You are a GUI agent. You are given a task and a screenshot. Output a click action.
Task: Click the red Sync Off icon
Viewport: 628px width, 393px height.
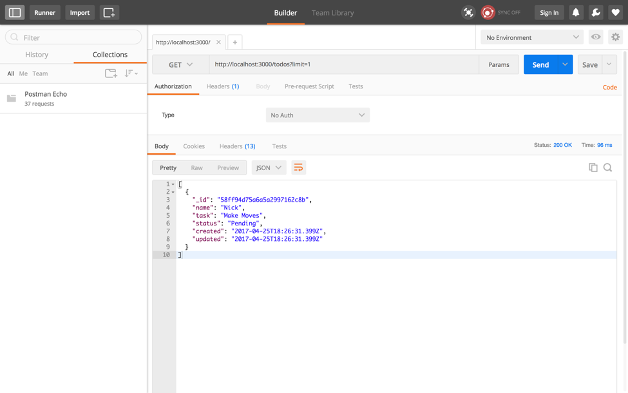point(488,12)
